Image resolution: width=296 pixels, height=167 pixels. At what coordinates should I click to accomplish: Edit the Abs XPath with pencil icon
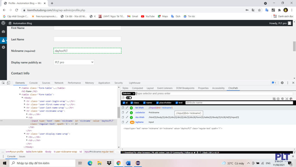(127, 117)
